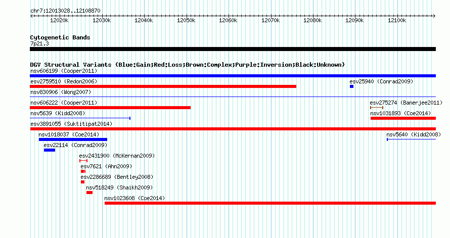Click the 12060k ruler tick label

point(228,21)
